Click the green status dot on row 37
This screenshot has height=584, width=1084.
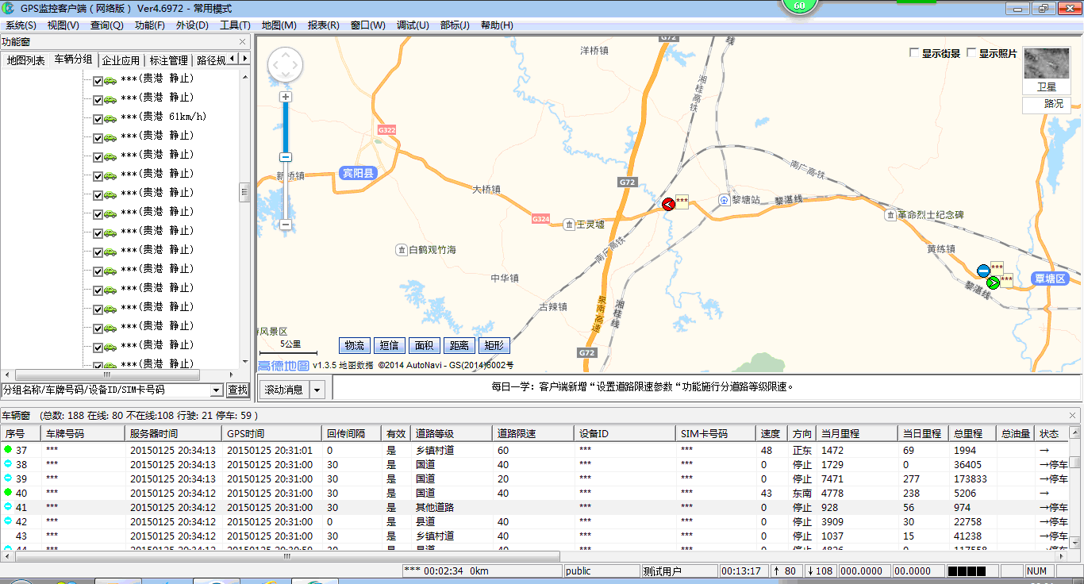(x=7, y=448)
